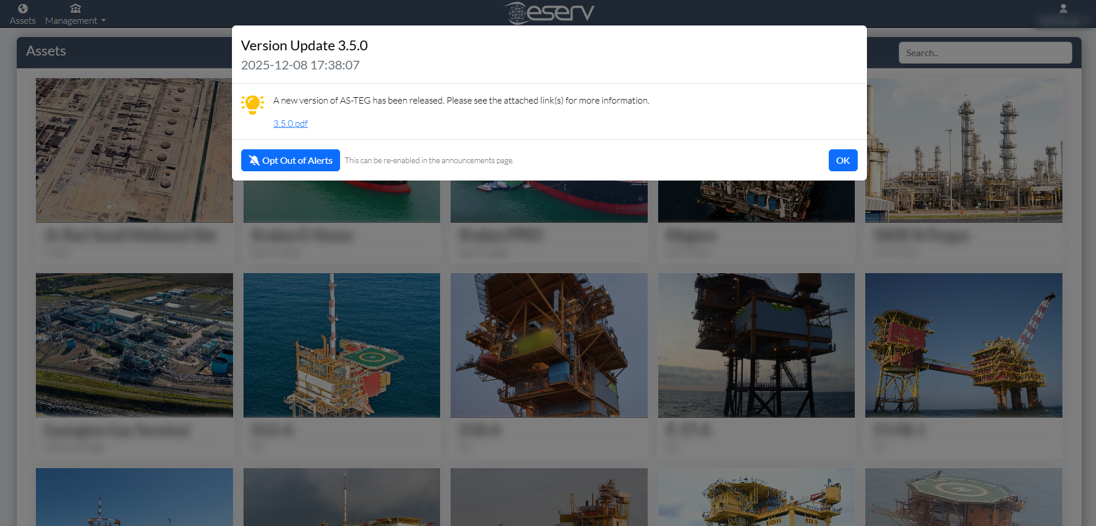The width and height of the screenshot is (1096, 526).
Task: Open the aerial desert facility asset thumbnail
Action: click(x=134, y=150)
